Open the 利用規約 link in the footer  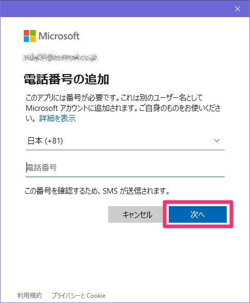coord(30,295)
